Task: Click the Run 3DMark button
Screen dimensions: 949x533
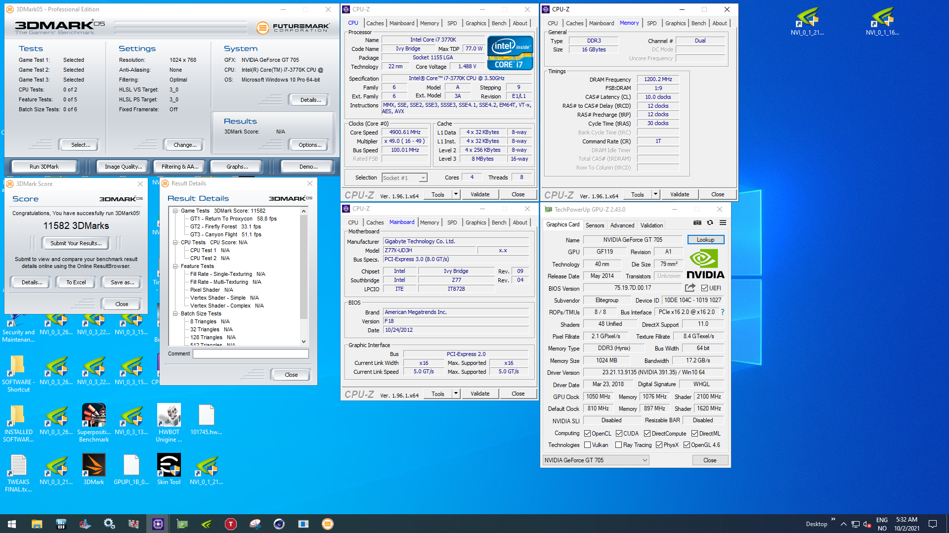Action: pyautogui.click(x=44, y=167)
